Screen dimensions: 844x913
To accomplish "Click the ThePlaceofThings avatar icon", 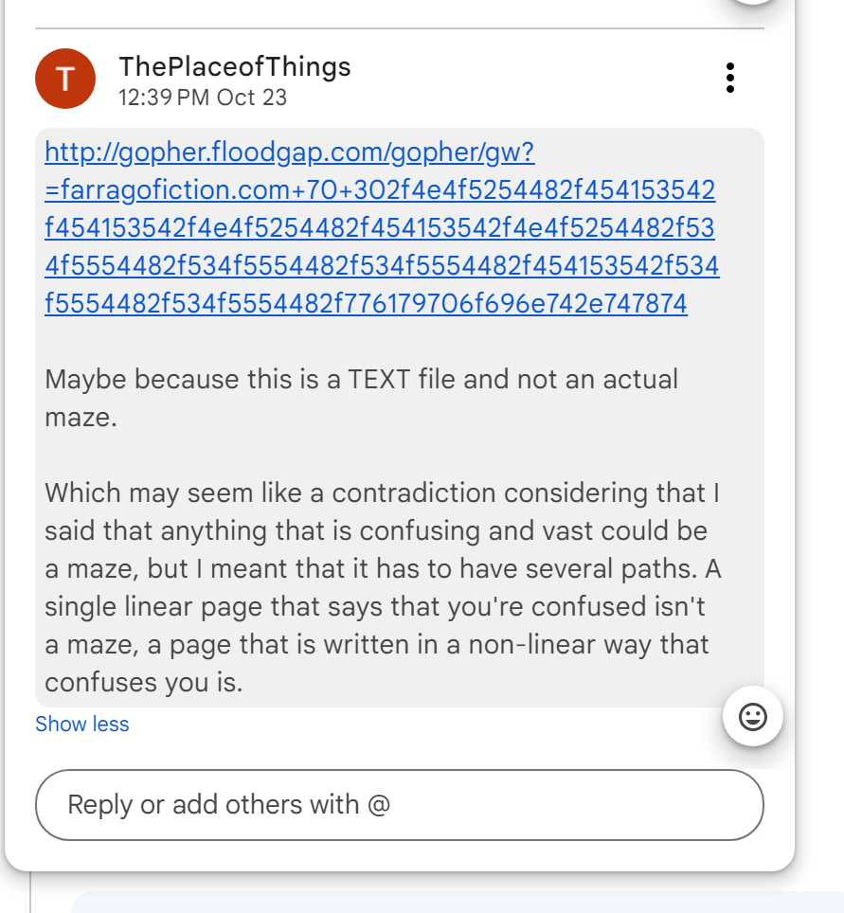I will point(65,79).
